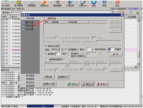
Task: Enable the 启用代理 checkbox
Action: (x=46, y=19)
